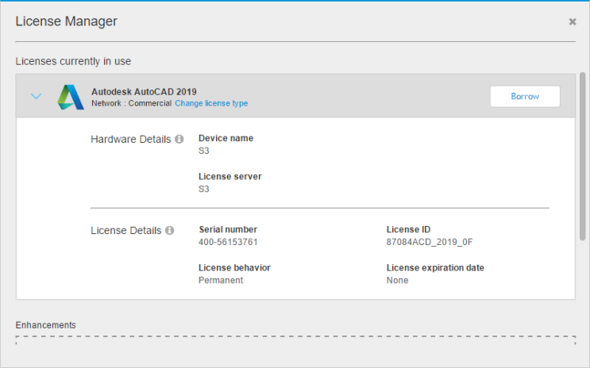Click the vertical scrollbar thumb
The width and height of the screenshot is (590, 368).
[583, 156]
